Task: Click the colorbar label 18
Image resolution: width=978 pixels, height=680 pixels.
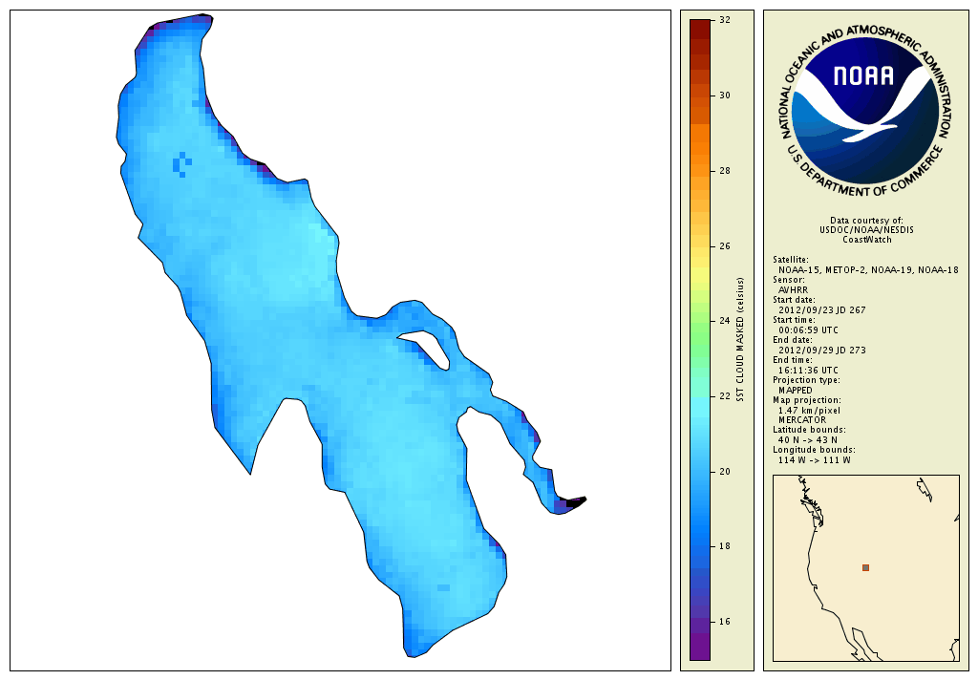Action: (x=725, y=546)
